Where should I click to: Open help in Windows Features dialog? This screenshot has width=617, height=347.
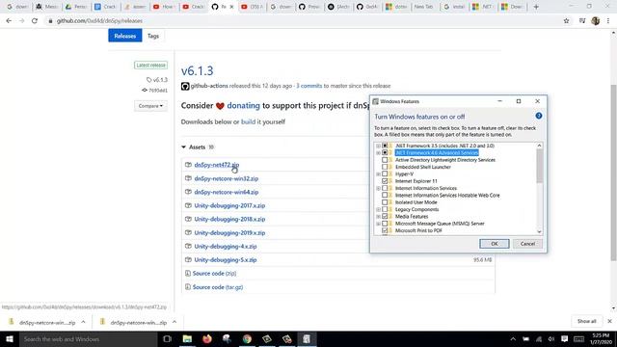(x=539, y=116)
